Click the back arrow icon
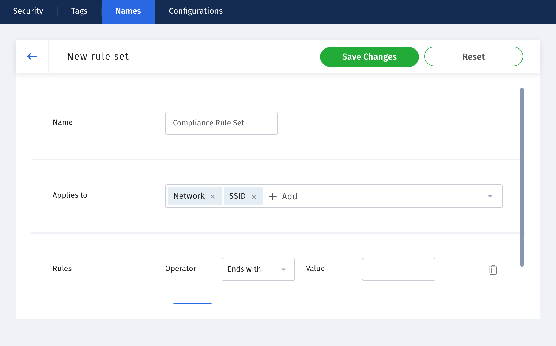Viewport: 556px width, 346px height. point(32,56)
